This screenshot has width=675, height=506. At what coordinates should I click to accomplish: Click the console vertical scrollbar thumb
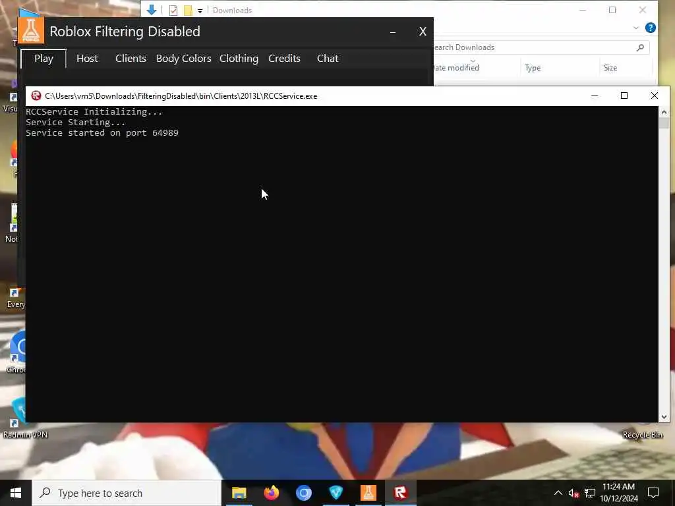tap(664, 123)
